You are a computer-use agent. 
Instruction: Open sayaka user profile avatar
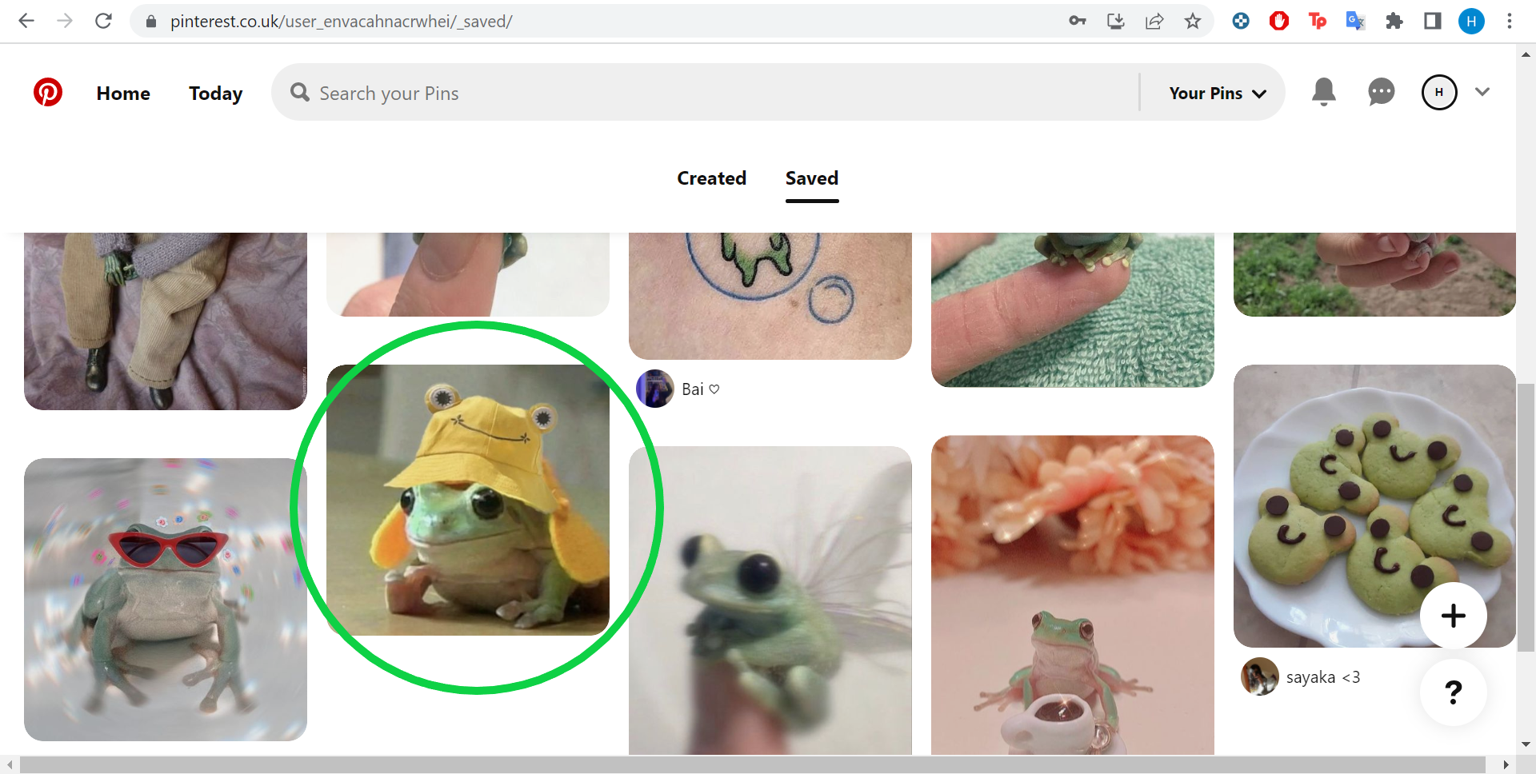click(1260, 676)
